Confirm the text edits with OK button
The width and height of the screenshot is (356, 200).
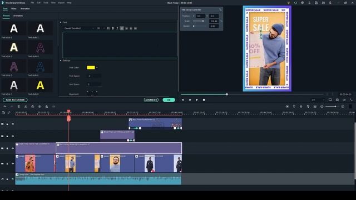[x=169, y=100]
